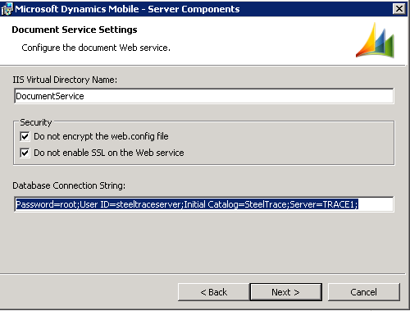Uncheck 'Do not enable SSL on the Web service'

pyautogui.click(x=25, y=153)
